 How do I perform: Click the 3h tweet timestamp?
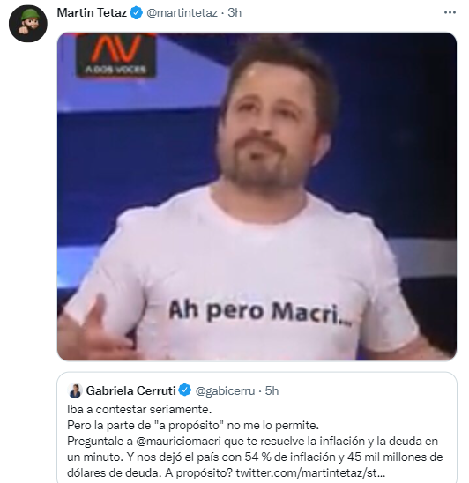click(x=234, y=13)
